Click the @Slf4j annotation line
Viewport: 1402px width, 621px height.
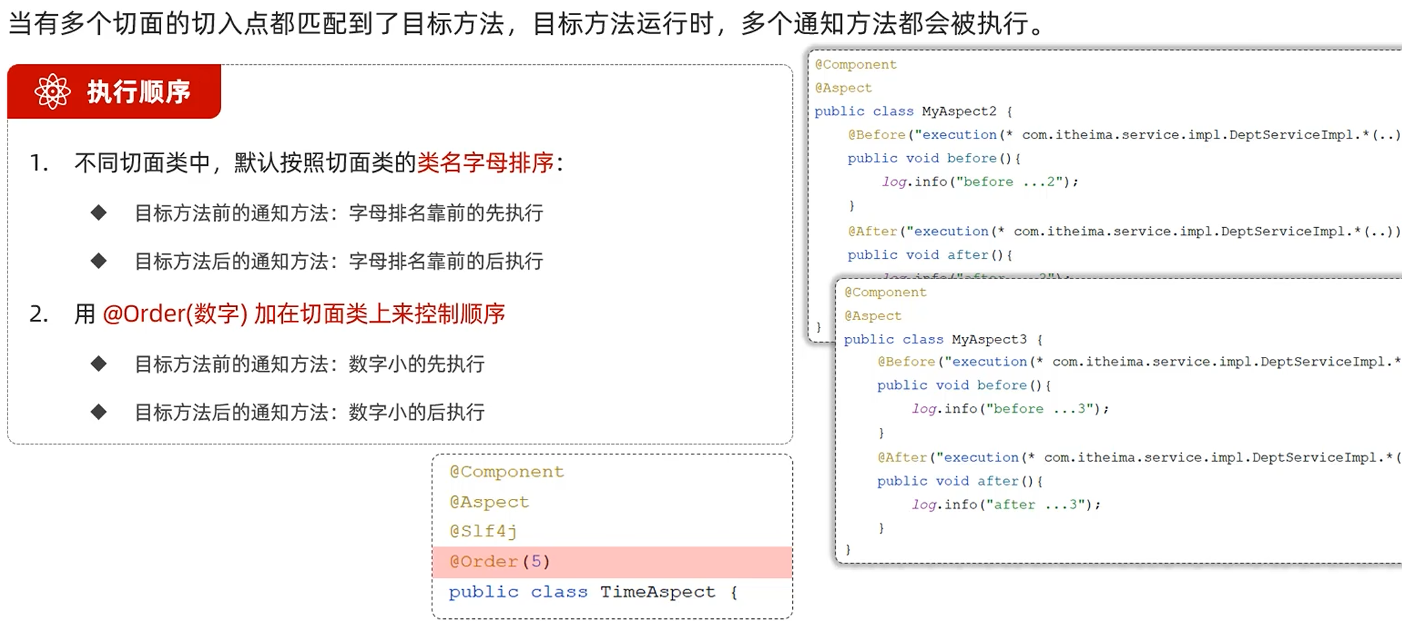483,532
